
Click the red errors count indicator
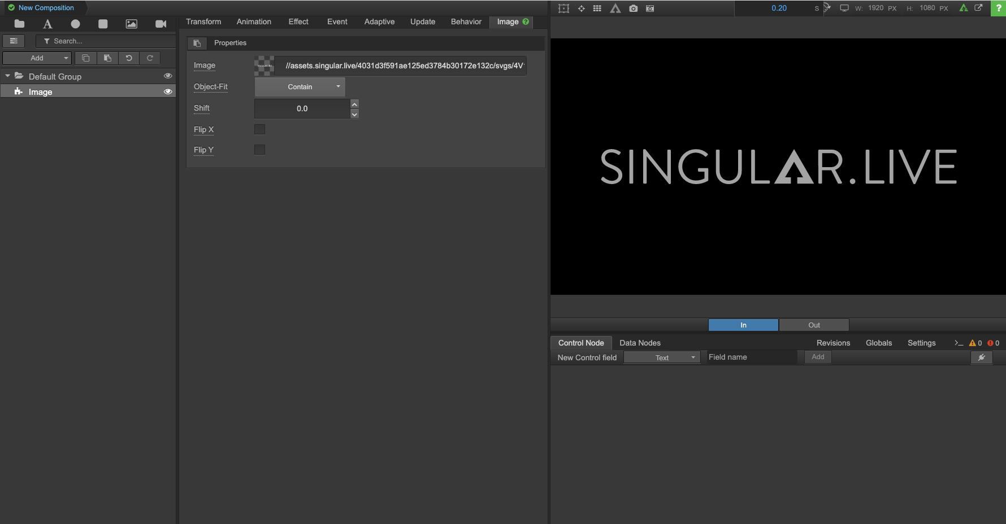click(993, 343)
